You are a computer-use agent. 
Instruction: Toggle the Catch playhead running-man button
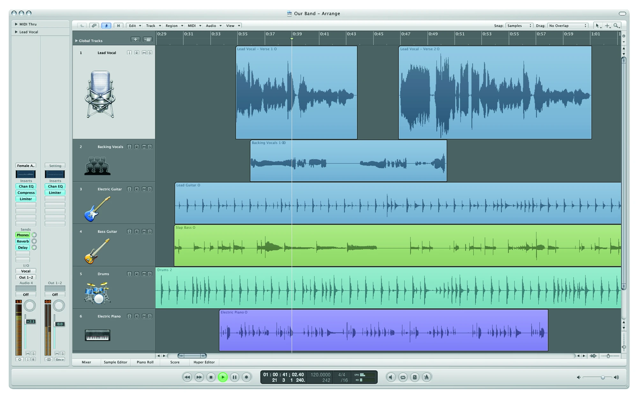106,26
